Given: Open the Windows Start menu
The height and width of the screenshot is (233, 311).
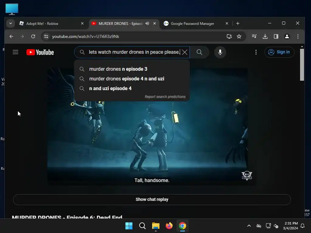Looking at the screenshot, I should pyautogui.click(x=129, y=226).
